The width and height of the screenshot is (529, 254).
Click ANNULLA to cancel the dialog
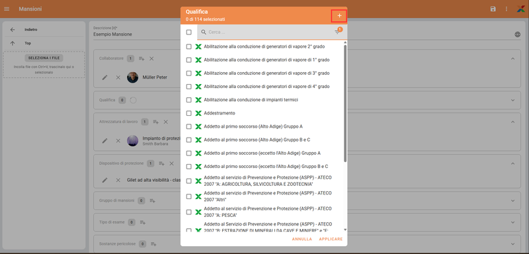pos(302,239)
